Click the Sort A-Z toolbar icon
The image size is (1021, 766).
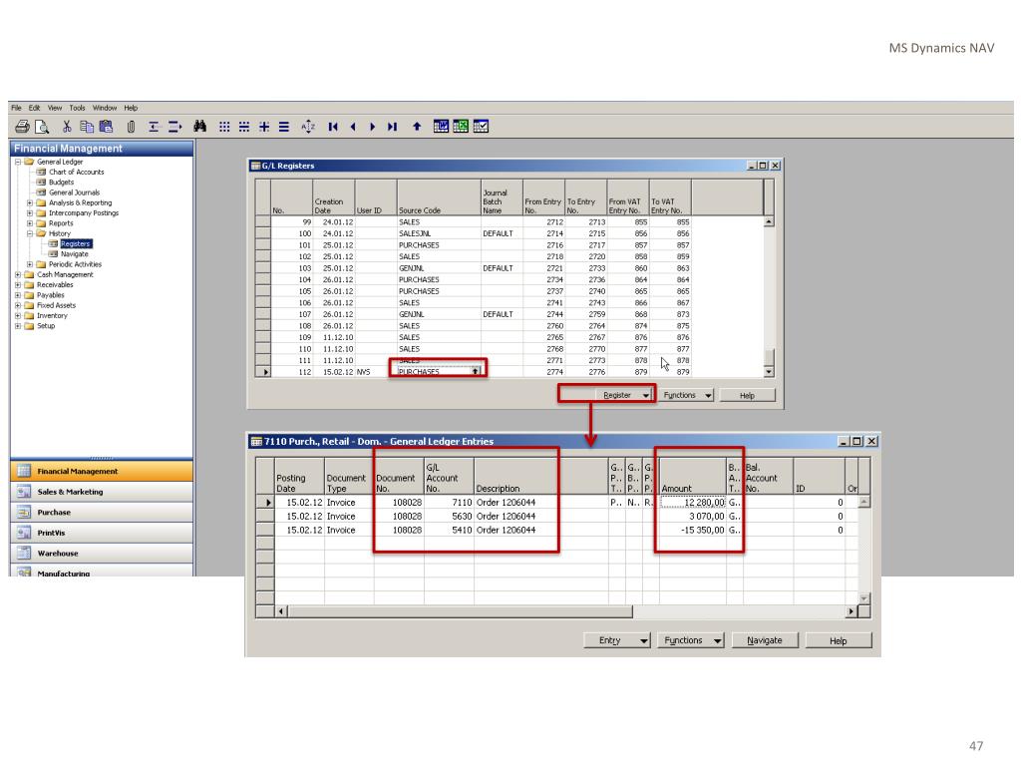point(308,127)
